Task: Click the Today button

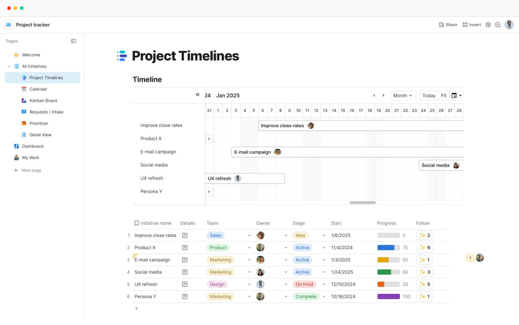Action: point(429,96)
